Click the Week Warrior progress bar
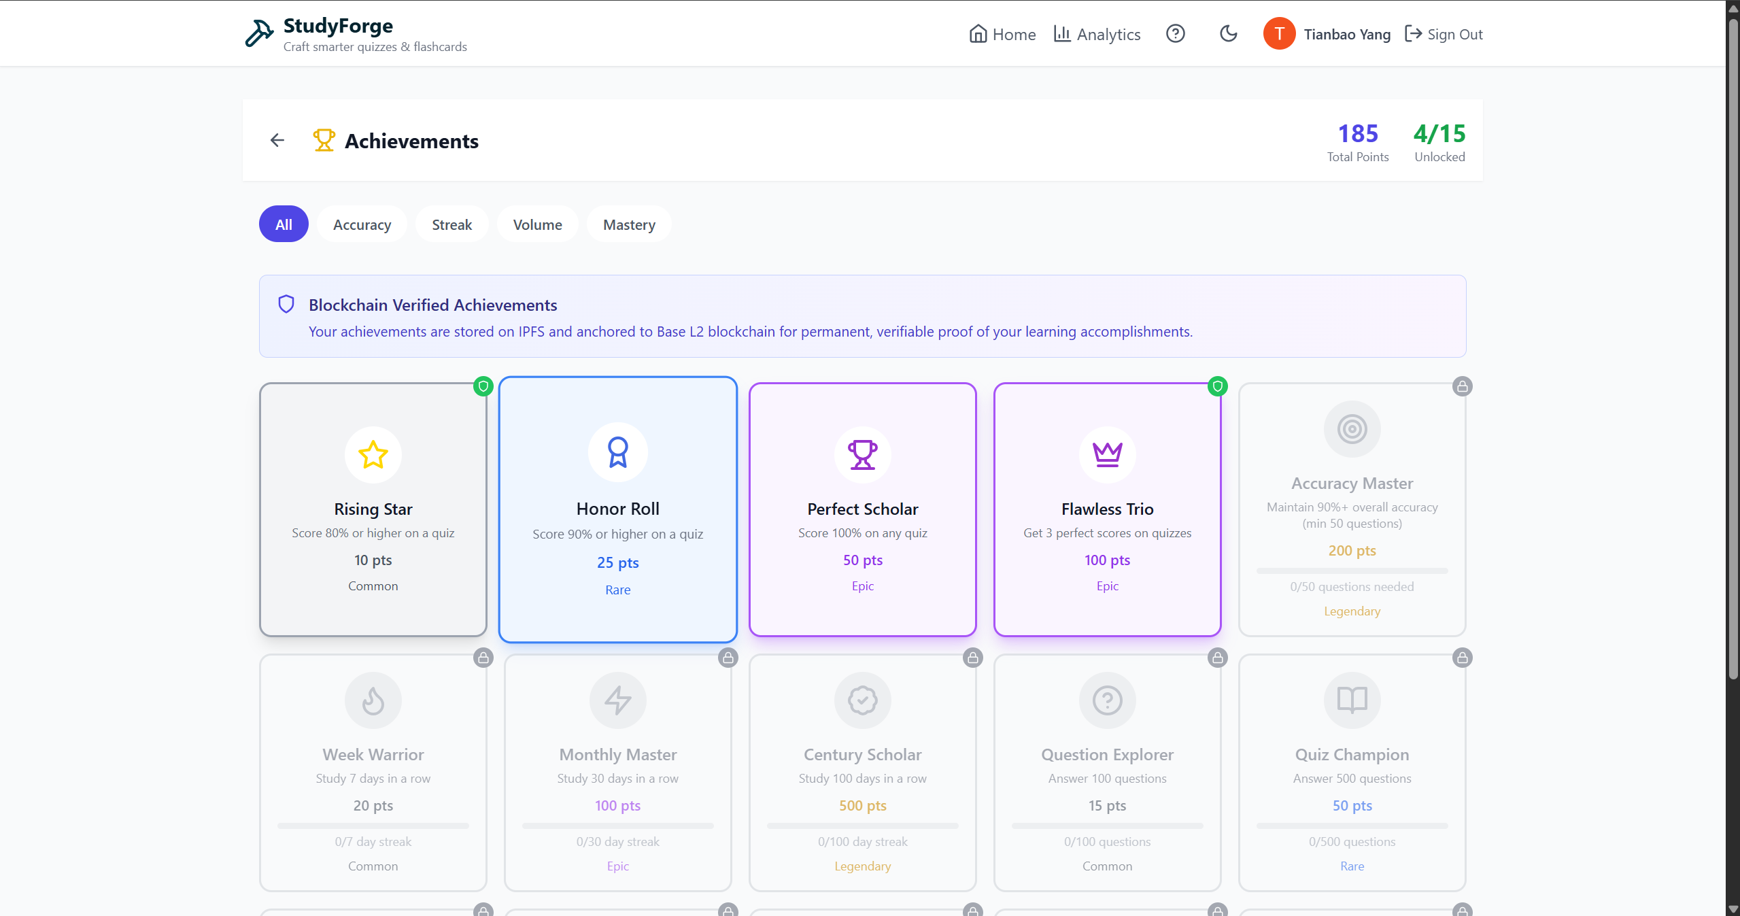The height and width of the screenshot is (916, 1740). coord(373,826)
